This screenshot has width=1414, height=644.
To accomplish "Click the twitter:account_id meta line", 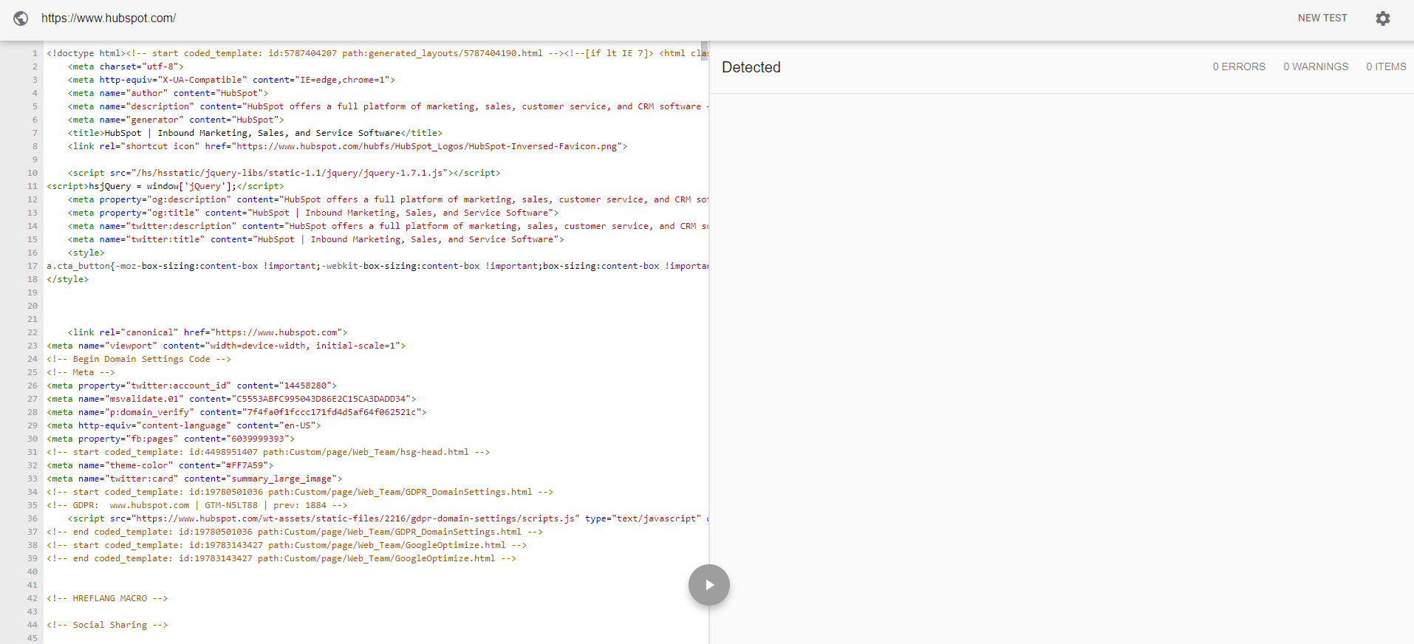I will pyautogui.click(x=191, y=386).
